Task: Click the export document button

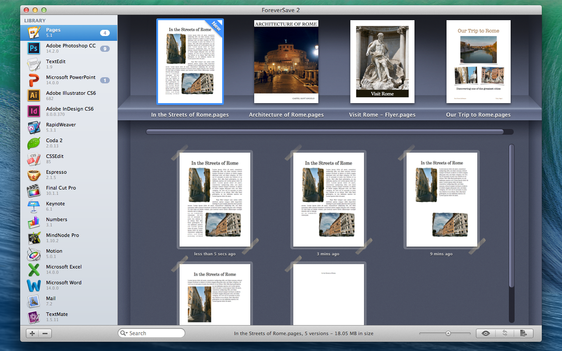Action: pos(523,333)
